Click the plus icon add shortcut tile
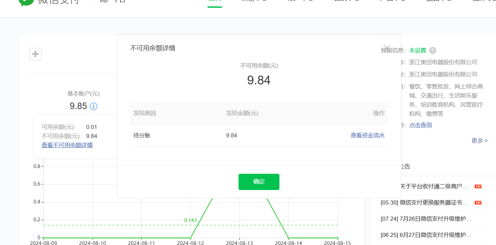Screen dimensions: 496x245 (x=35, y=54)
